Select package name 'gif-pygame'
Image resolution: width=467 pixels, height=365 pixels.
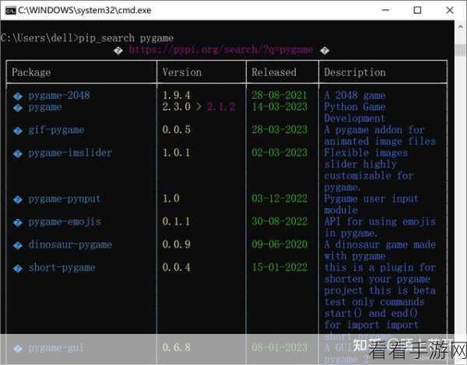click(x=56, y=130)
